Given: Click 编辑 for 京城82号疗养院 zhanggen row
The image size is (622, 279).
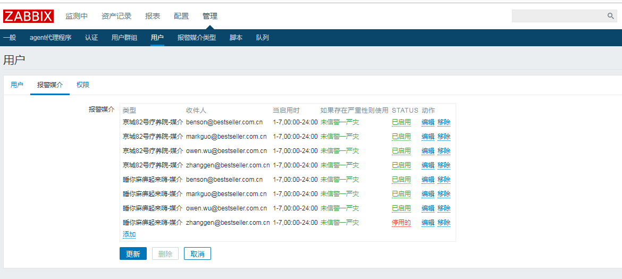Looking at the screenshot, I should pyautogui.click(x=428, y=165).
